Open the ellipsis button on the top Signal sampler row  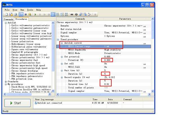coord(144,33)
